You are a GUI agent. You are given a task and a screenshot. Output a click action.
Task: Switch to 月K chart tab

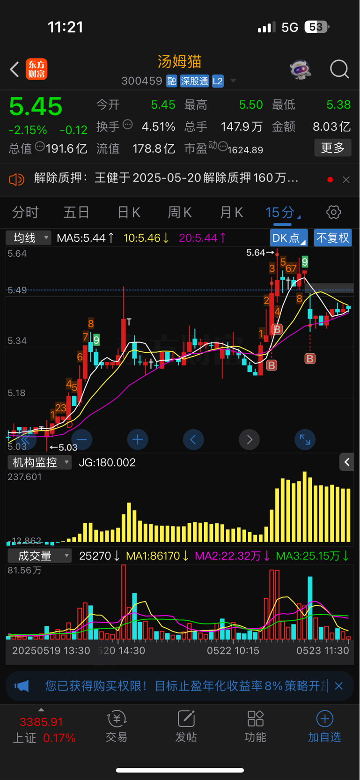coord(231,213)
